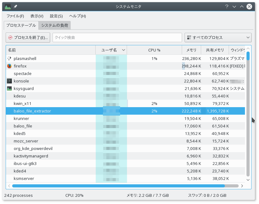Image resolution: width=259 pixels, height=204 pixels.
Task: Click the system monitor app icon in title bar
Action: (8, 7)
